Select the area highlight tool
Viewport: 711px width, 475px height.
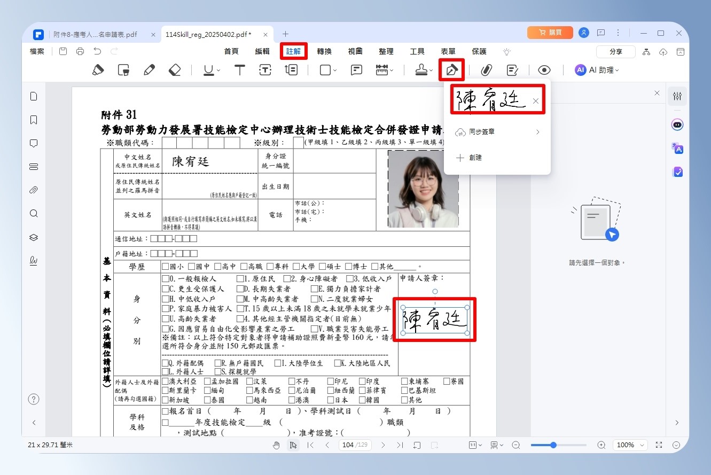click(x=123, y=70)
